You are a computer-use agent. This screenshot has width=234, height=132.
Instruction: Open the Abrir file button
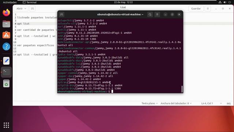[19, 9]
